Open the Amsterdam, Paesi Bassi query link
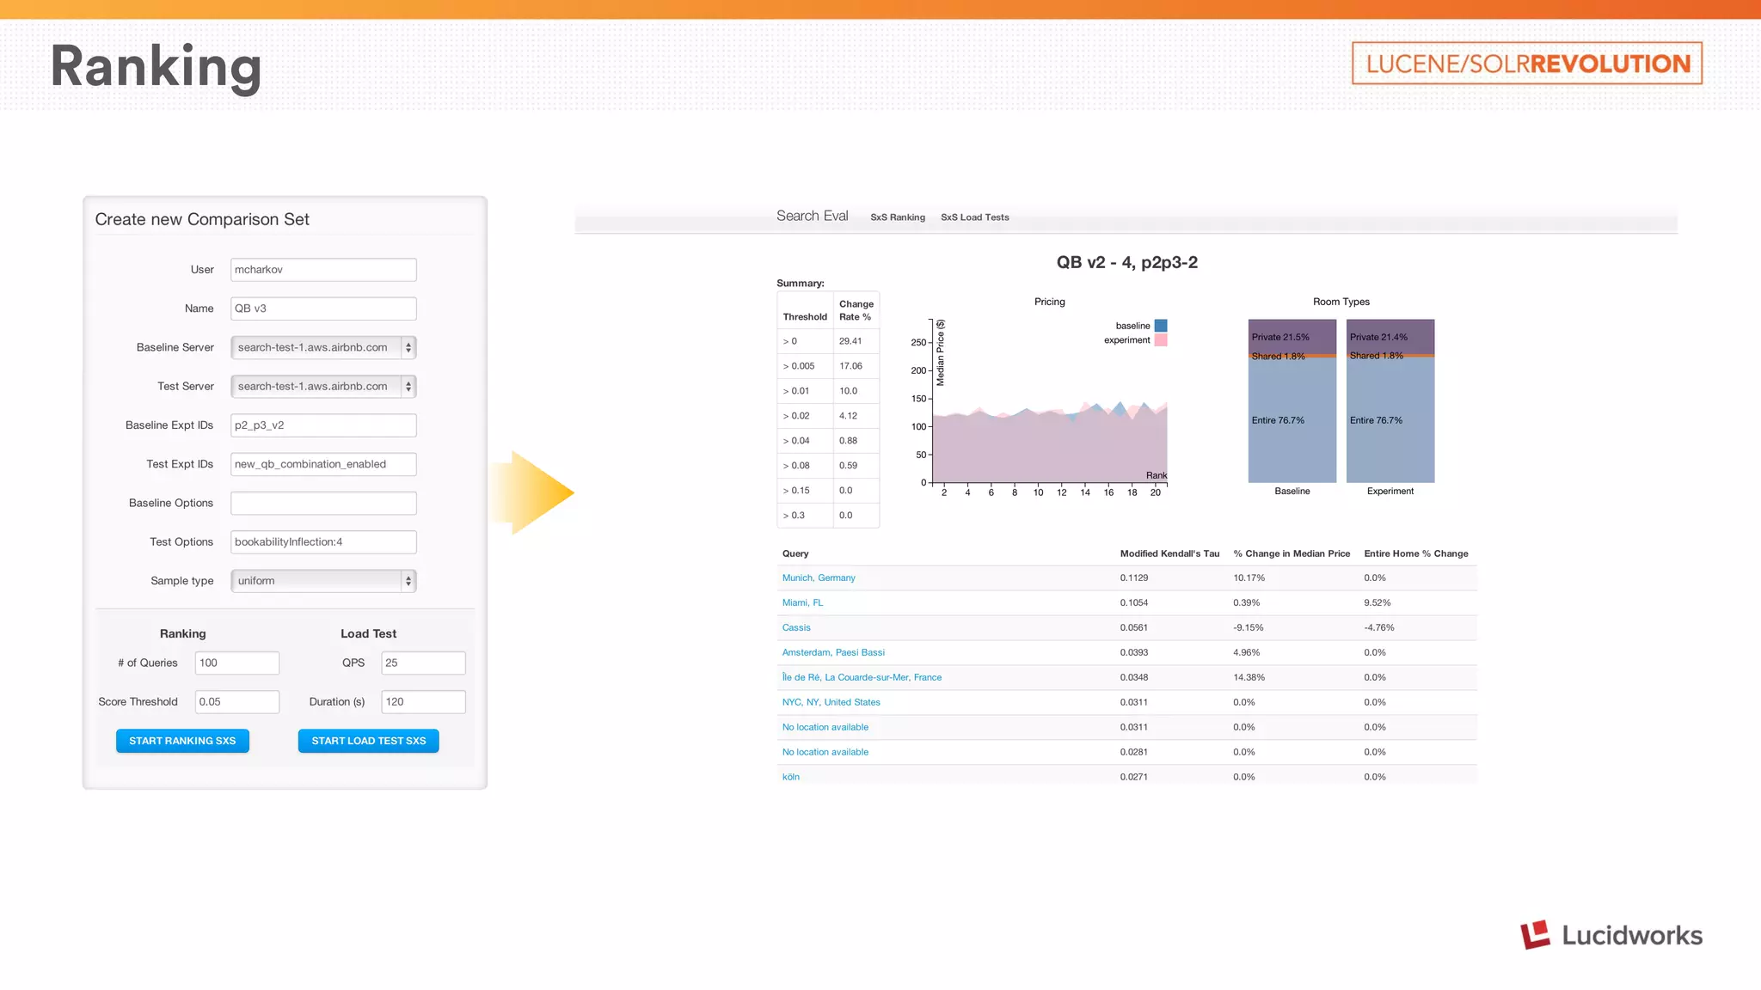 tap(832, 652)
